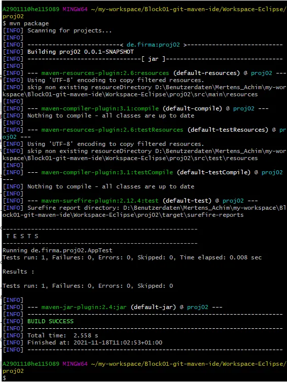Select the '(default-testResources)' execution id
Screen dimensions: 287x382
pos(228,130)
